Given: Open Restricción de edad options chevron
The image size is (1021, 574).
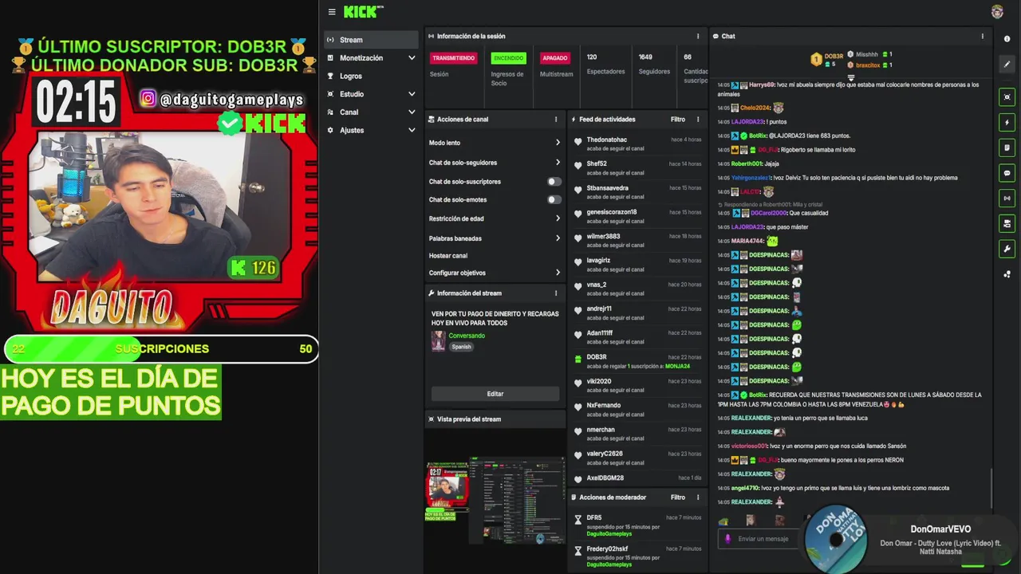Looking at the screenshot, I should point(558,218).
